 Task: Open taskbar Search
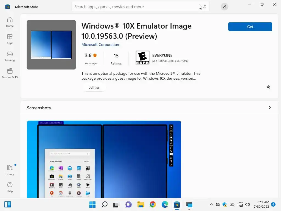coord(105,204)
